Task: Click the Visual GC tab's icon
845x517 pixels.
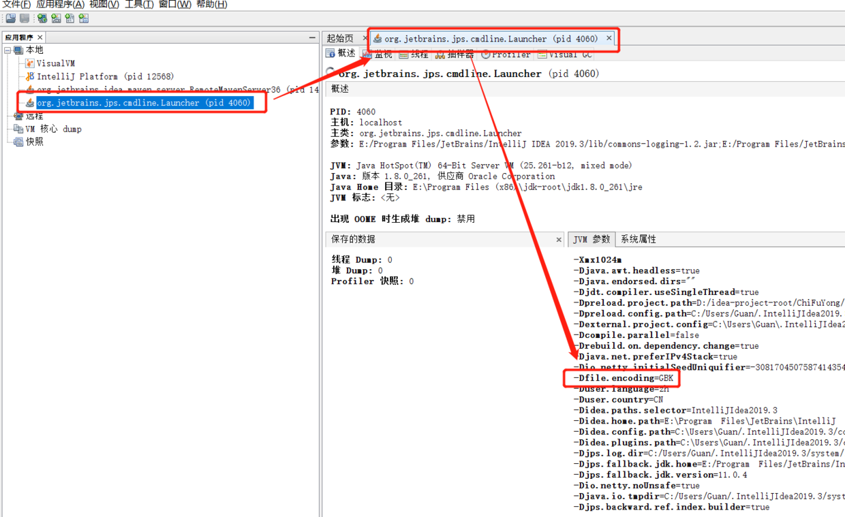Action: coord(542,54)
